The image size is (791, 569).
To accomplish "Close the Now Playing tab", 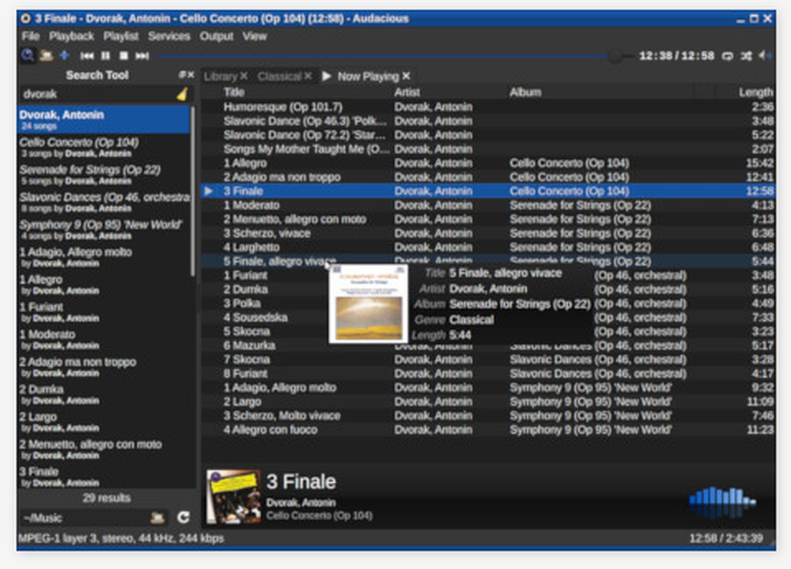I will click(406, 76).
